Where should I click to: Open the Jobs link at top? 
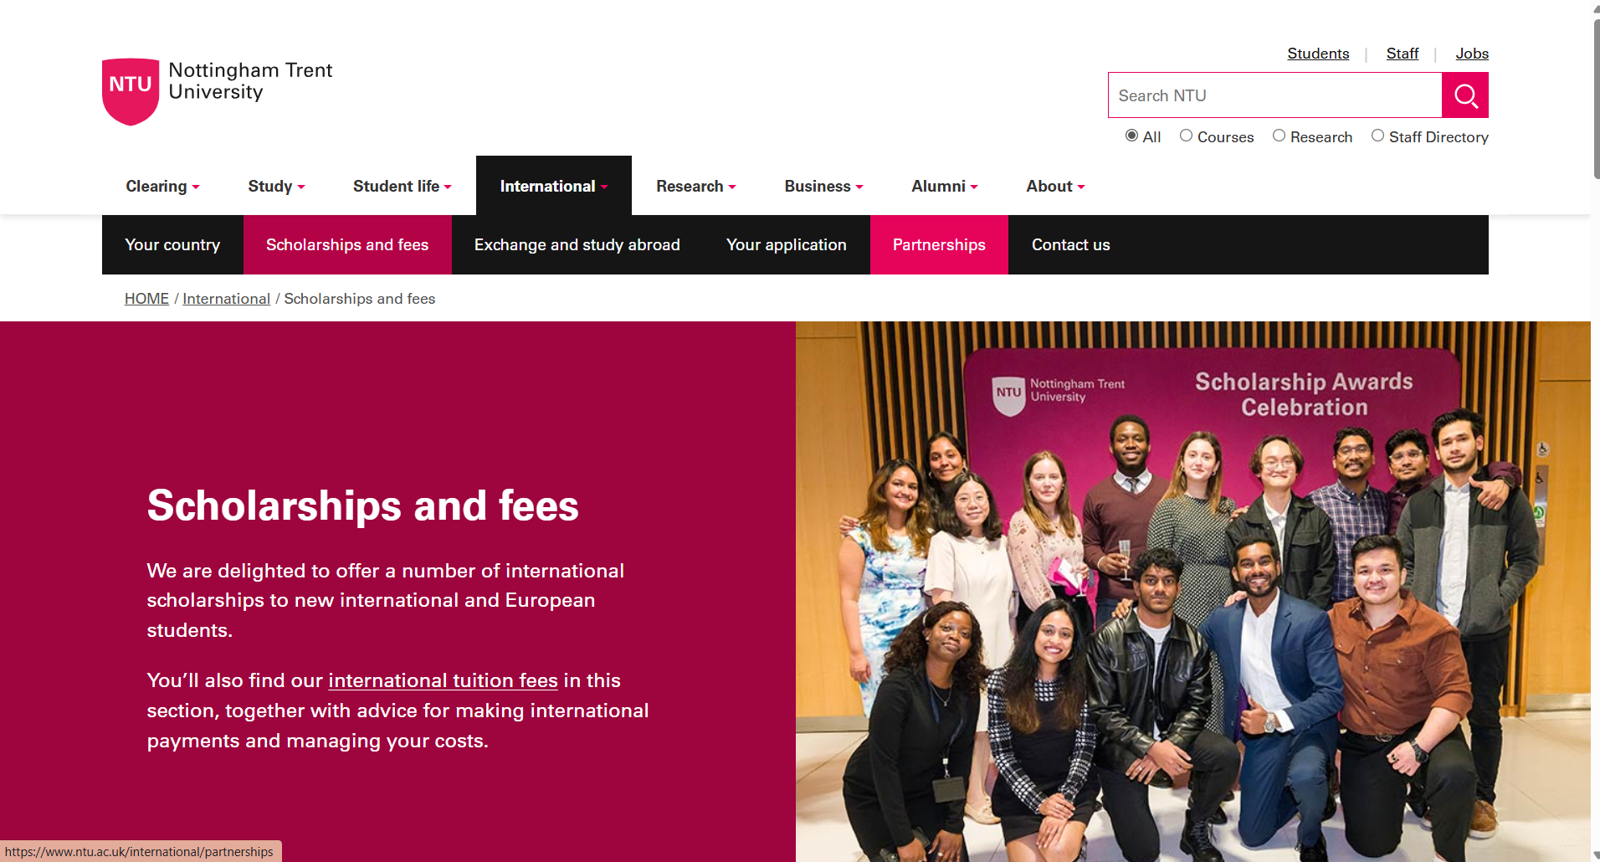click(1472, 54)
